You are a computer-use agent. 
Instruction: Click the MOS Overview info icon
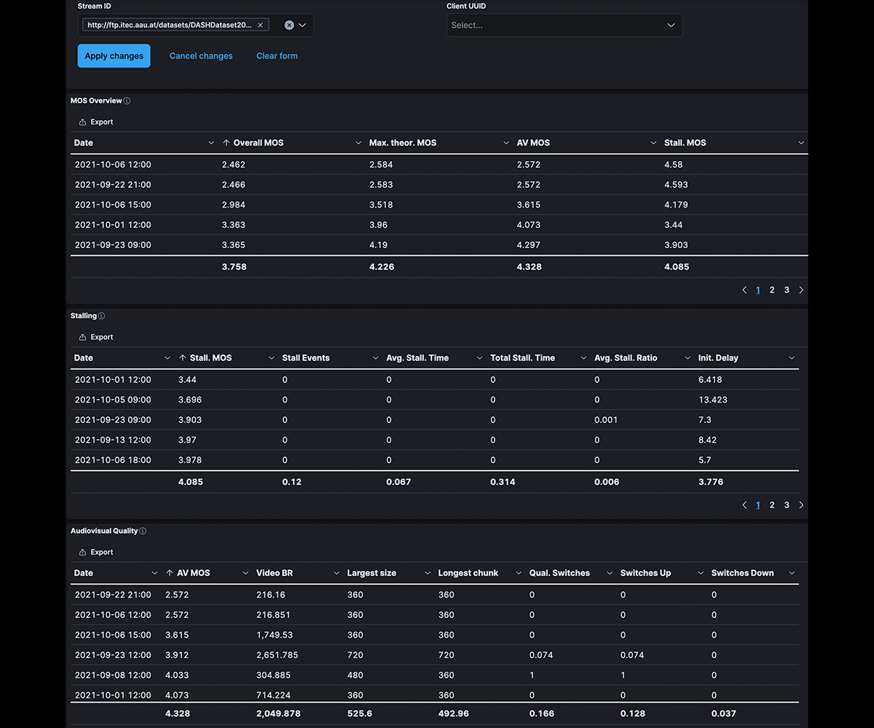tap(127, 101)
